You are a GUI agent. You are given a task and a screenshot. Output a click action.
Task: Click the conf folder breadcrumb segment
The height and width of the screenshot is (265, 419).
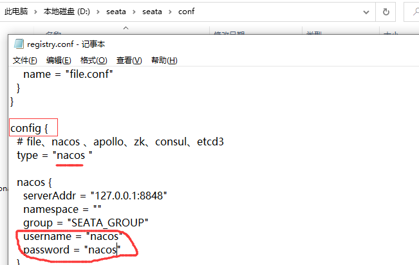click(184, 12)
